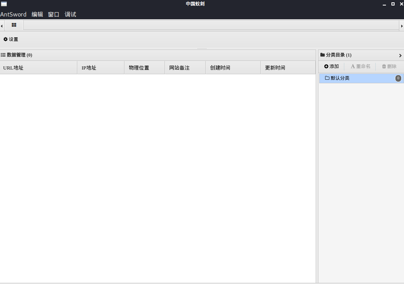
Task: Click the left tab scroll arrow
Action: (x=2, y=26)
